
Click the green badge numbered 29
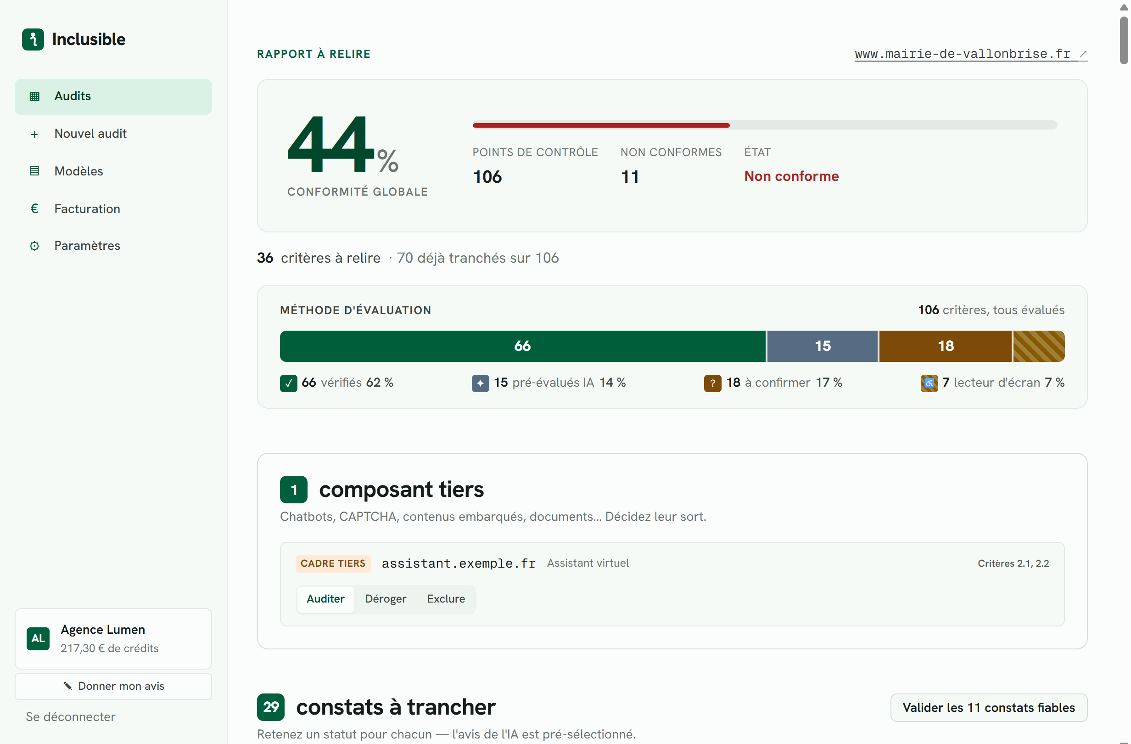(271, 707)
